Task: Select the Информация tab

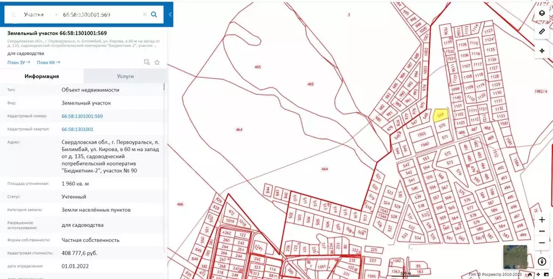Action: [x=42, y=77]
